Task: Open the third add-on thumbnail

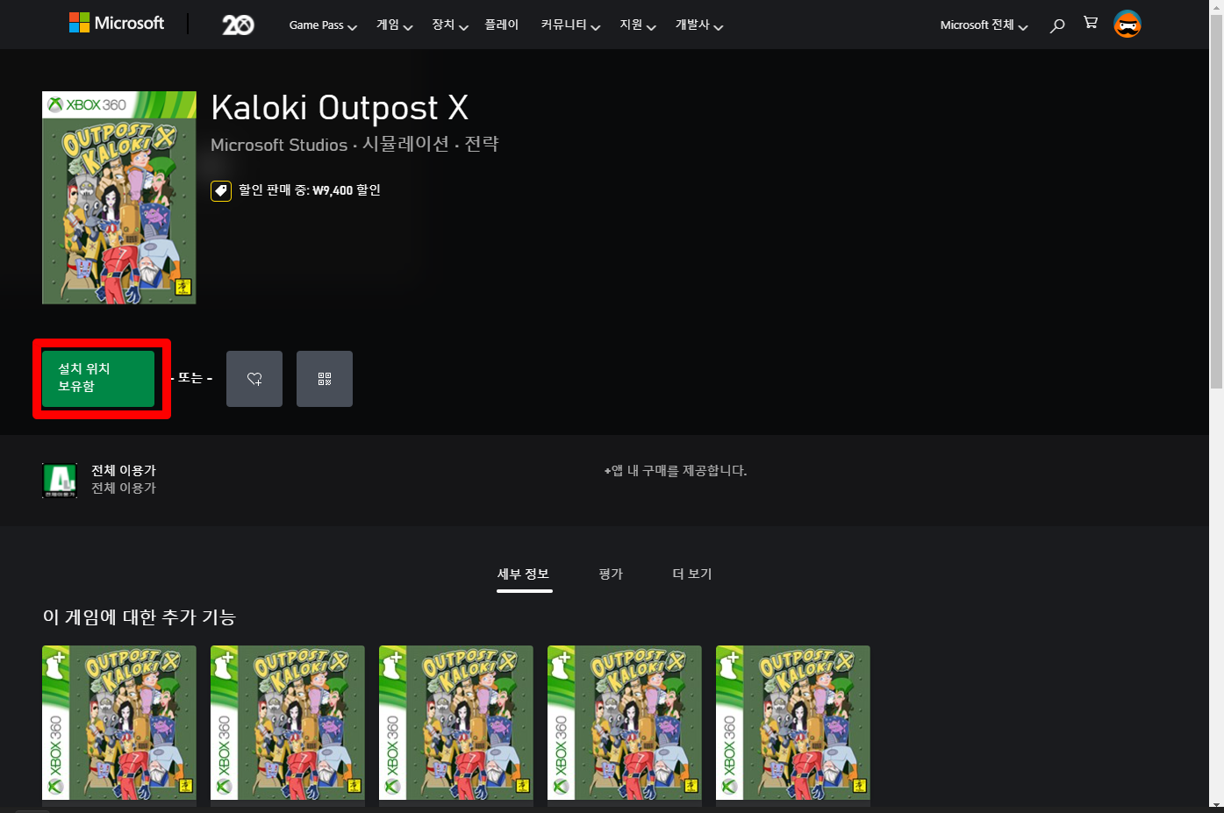Action: (x=456, y=723)
